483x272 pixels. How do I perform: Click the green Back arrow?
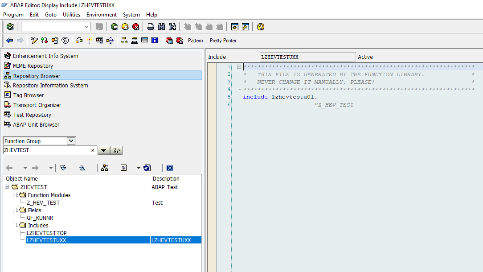[115, 26]
